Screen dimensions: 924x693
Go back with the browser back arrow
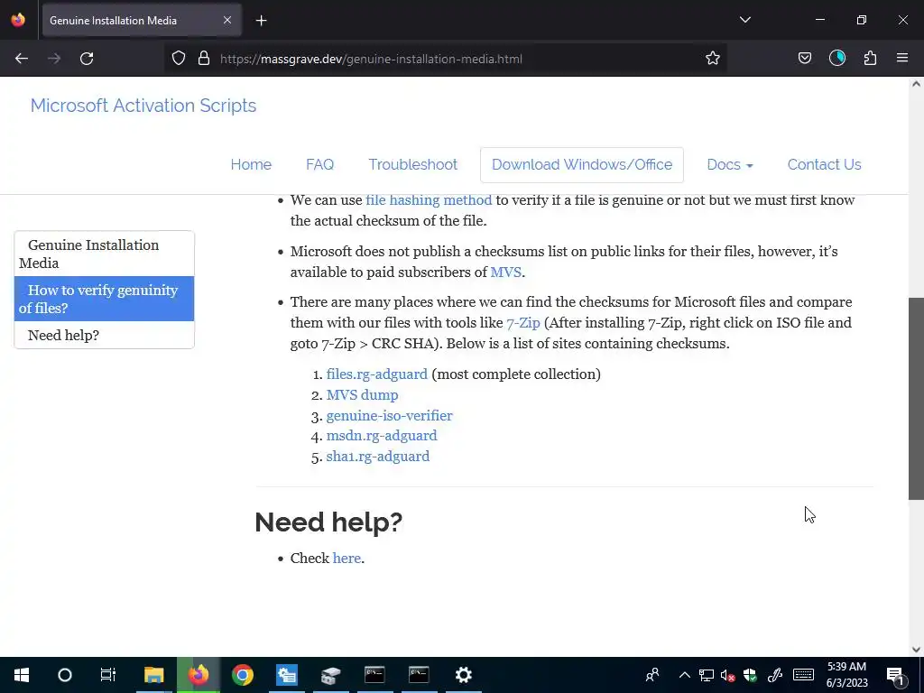coord(22,59)
